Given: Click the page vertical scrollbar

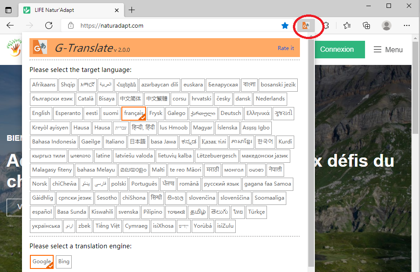Looking at the screenshot, I should click(416, 88).
